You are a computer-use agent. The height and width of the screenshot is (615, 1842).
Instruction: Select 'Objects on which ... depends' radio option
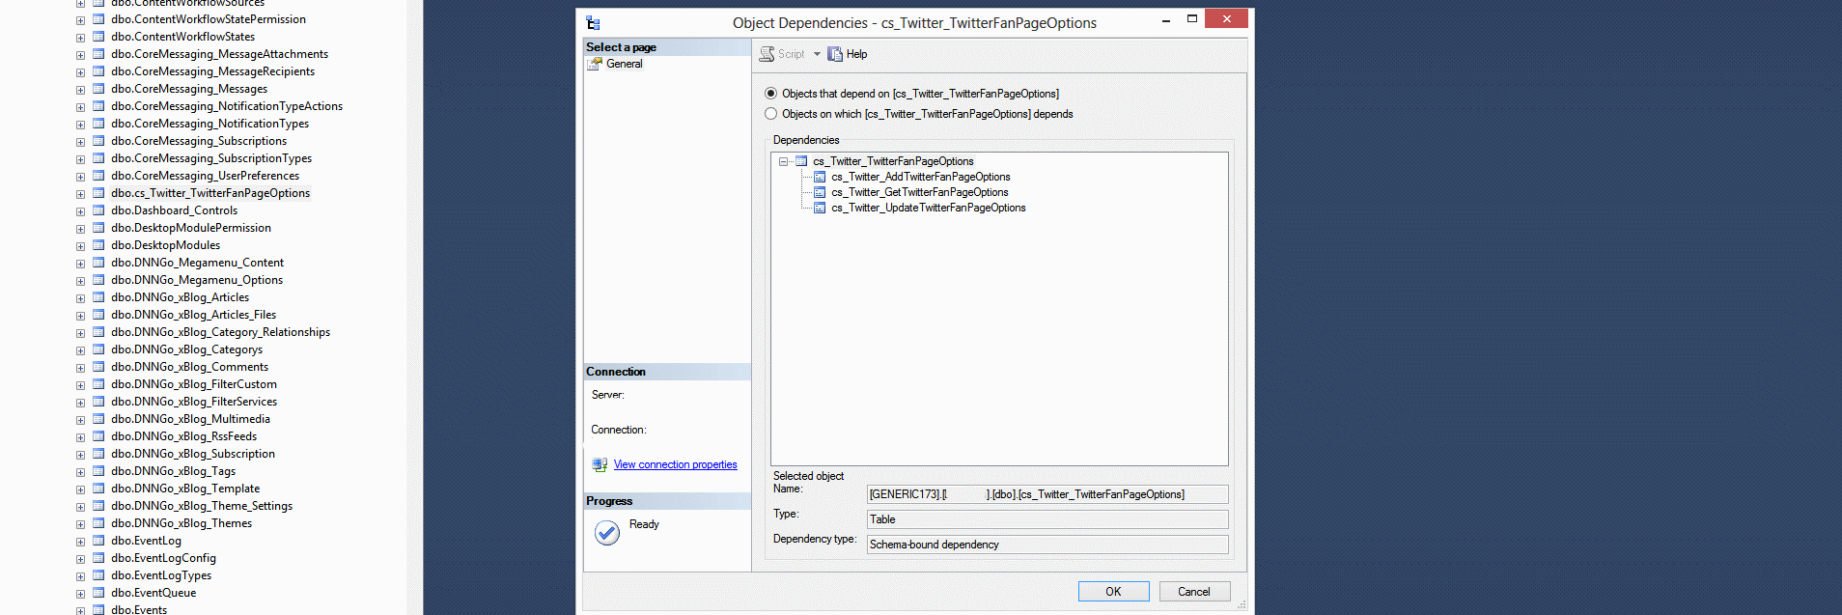point(770,114)
